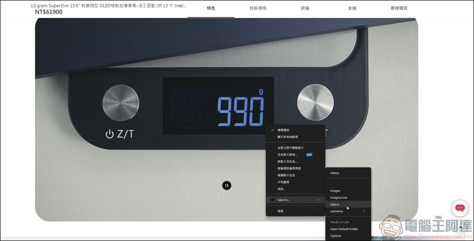Switch to the 特色 tab
474x241 pixels.
coord(211,8)
